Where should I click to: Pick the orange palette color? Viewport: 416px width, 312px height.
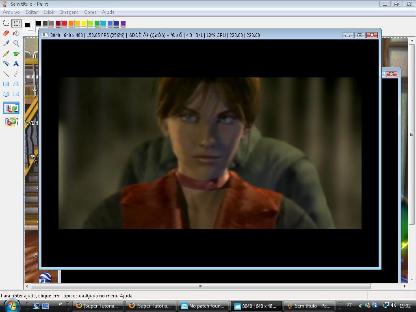pyautogui.click(x=71, y=23)
